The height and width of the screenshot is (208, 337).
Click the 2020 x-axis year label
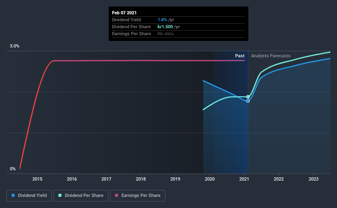tap(210, 179)
